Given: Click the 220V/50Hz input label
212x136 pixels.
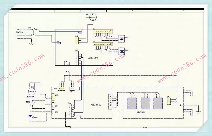Looking at the screenshot, I should click(x=19, y=32).
